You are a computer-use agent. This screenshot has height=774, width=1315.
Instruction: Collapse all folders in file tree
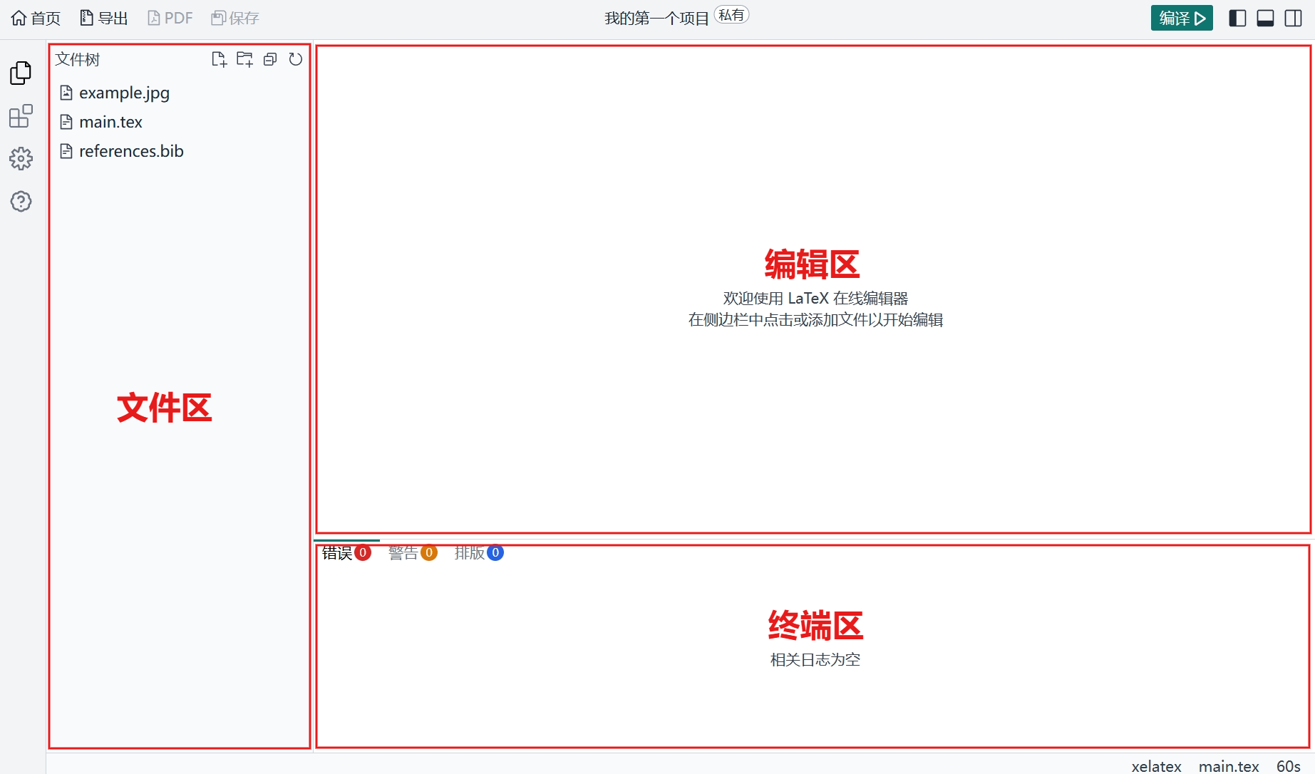point(270,60)
